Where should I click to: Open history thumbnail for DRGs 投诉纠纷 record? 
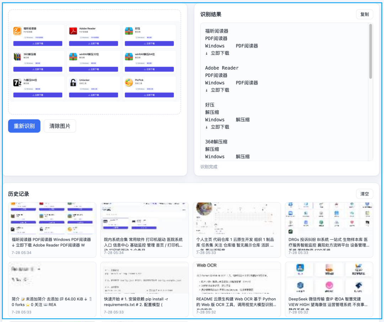[x=329, y=218]
